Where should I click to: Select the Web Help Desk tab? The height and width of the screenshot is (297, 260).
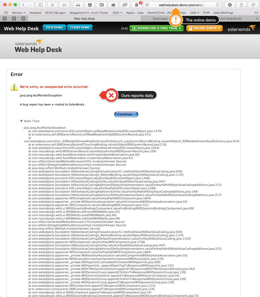coord(85,19)
